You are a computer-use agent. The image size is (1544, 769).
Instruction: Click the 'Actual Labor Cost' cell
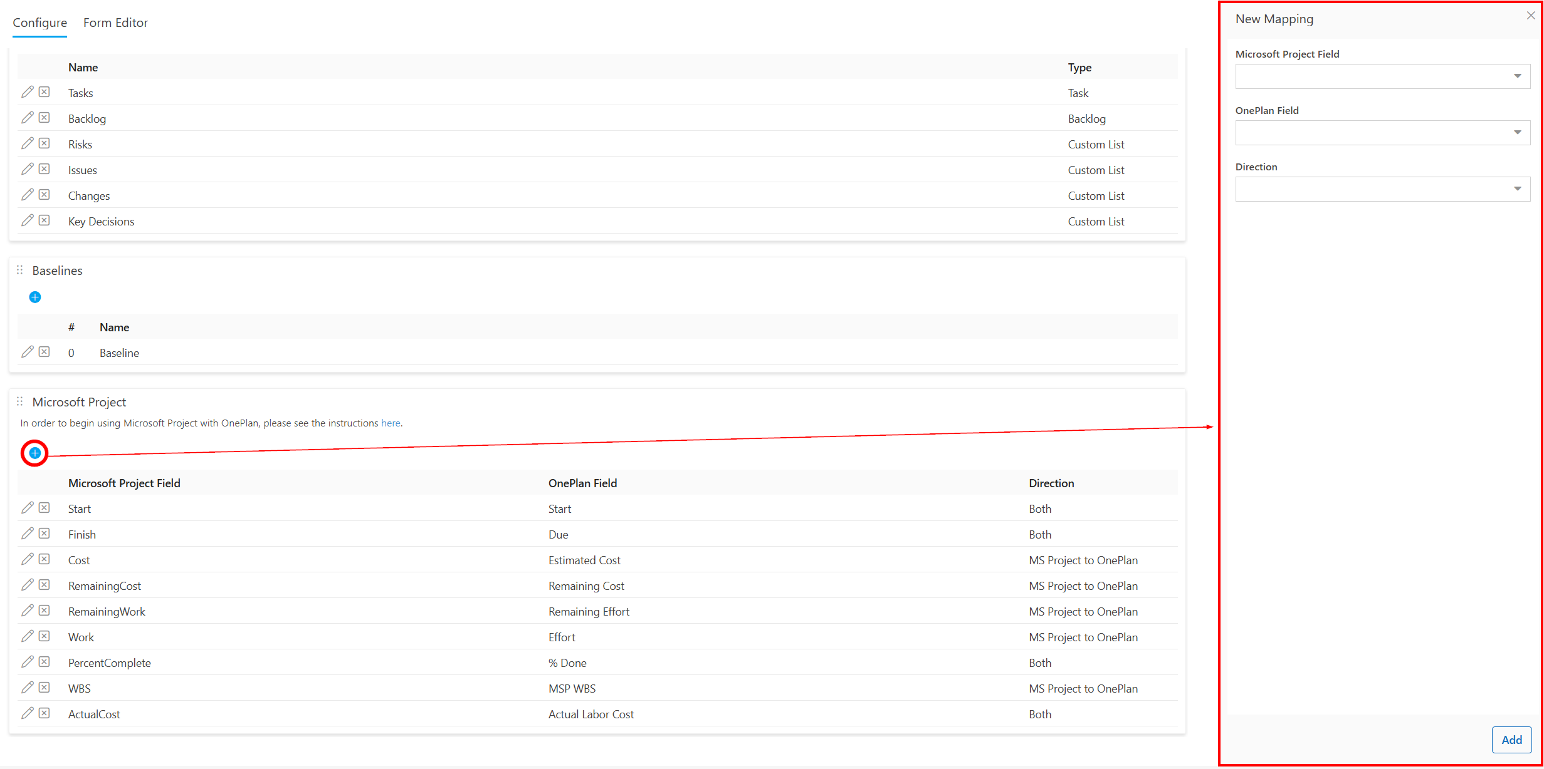tap(591, 715)
